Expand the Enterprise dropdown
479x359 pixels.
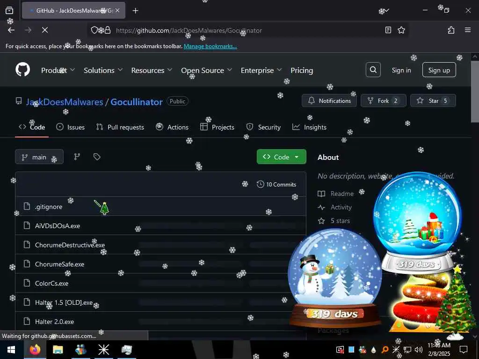click(261, 70)
